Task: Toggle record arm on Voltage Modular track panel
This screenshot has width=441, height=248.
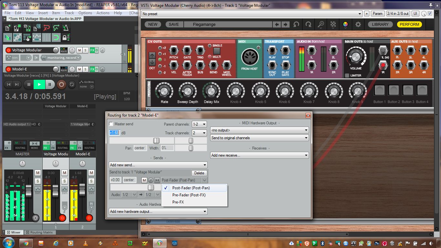Action: coord(8,50)
